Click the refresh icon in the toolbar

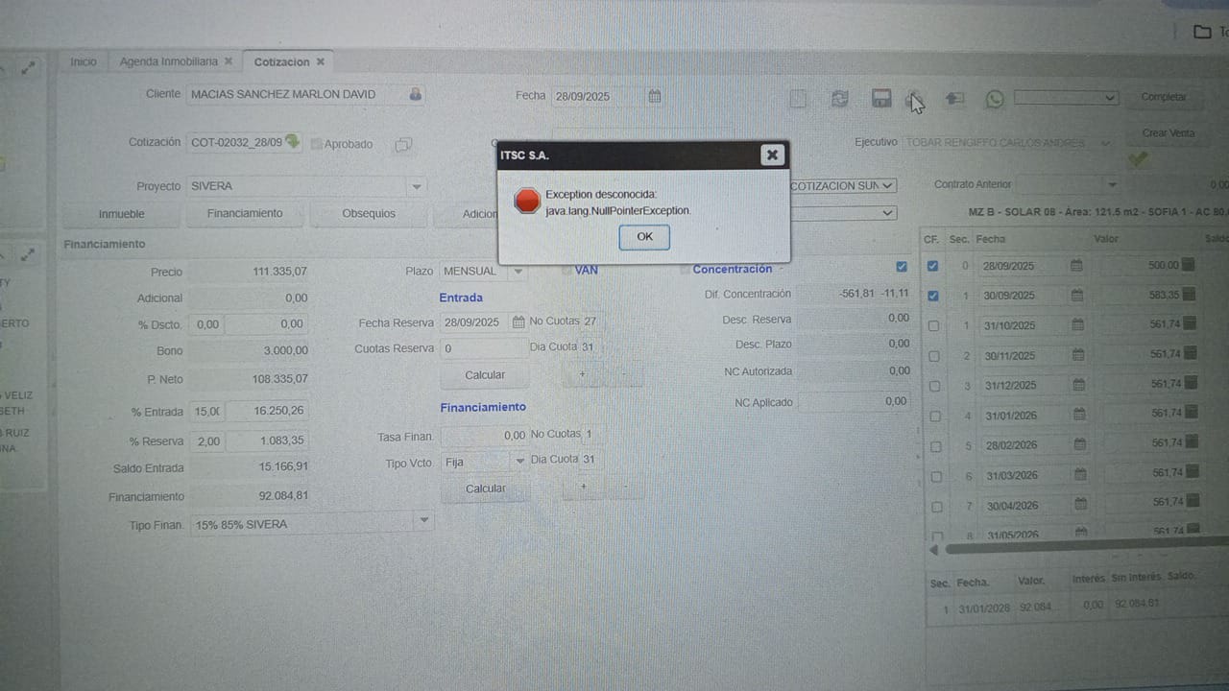tap(839, 99)
